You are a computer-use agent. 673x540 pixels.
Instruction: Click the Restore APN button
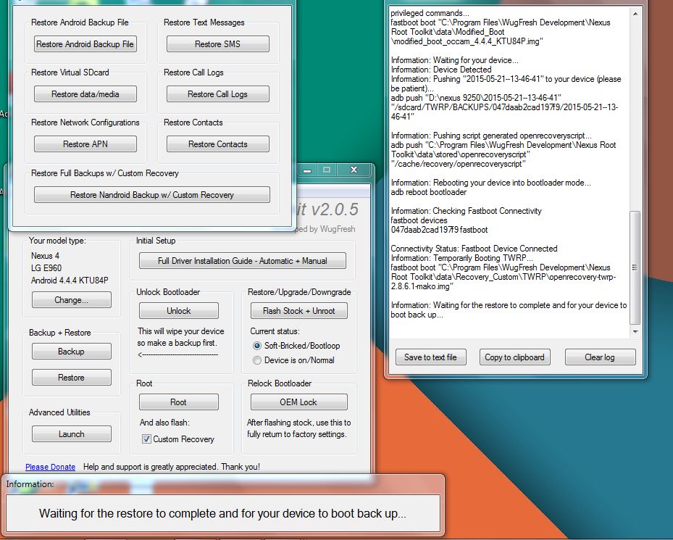pyautogui.click(x=85, y=144)
